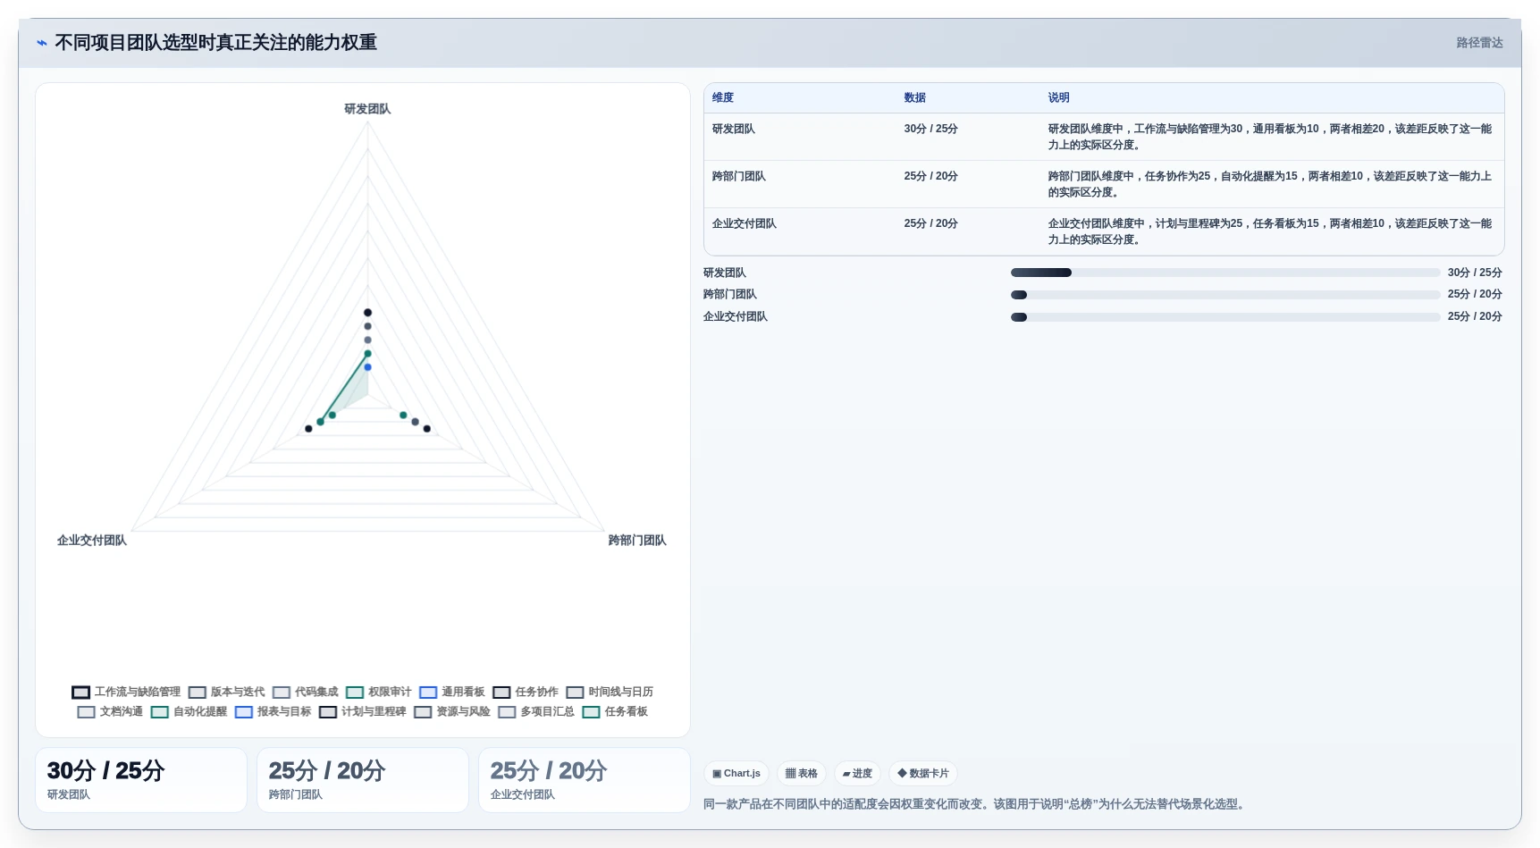Click the panel title 不同项目团队选型时真正关注的能力权重
This screenshot has height=848, width=1540.
pyautogui.click(x=215, y=42)
